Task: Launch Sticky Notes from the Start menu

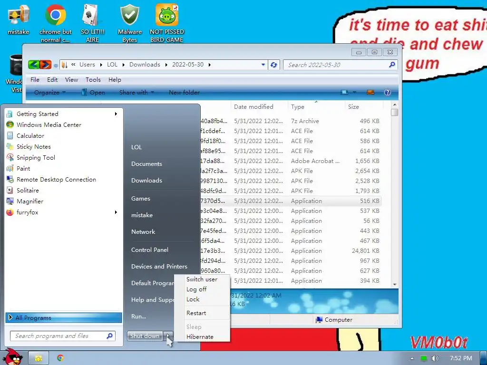Action: click(x=64, y=146)
